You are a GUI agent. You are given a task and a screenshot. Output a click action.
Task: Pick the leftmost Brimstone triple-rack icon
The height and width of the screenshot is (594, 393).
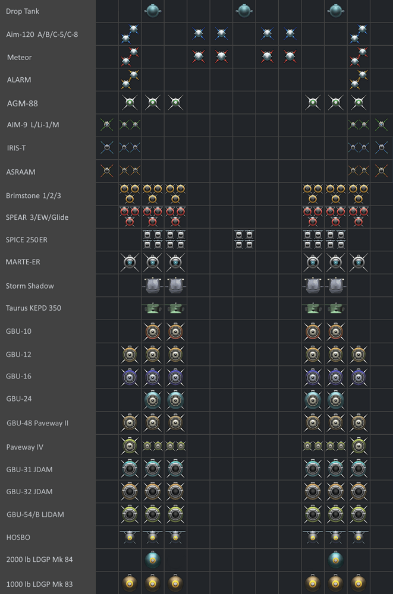point(130,194)
